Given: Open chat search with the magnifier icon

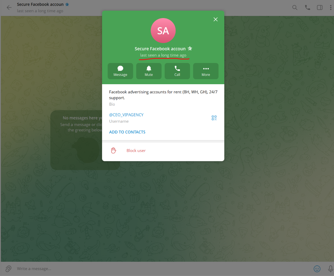Looking at the screenshot, I should tap(295, 8).
